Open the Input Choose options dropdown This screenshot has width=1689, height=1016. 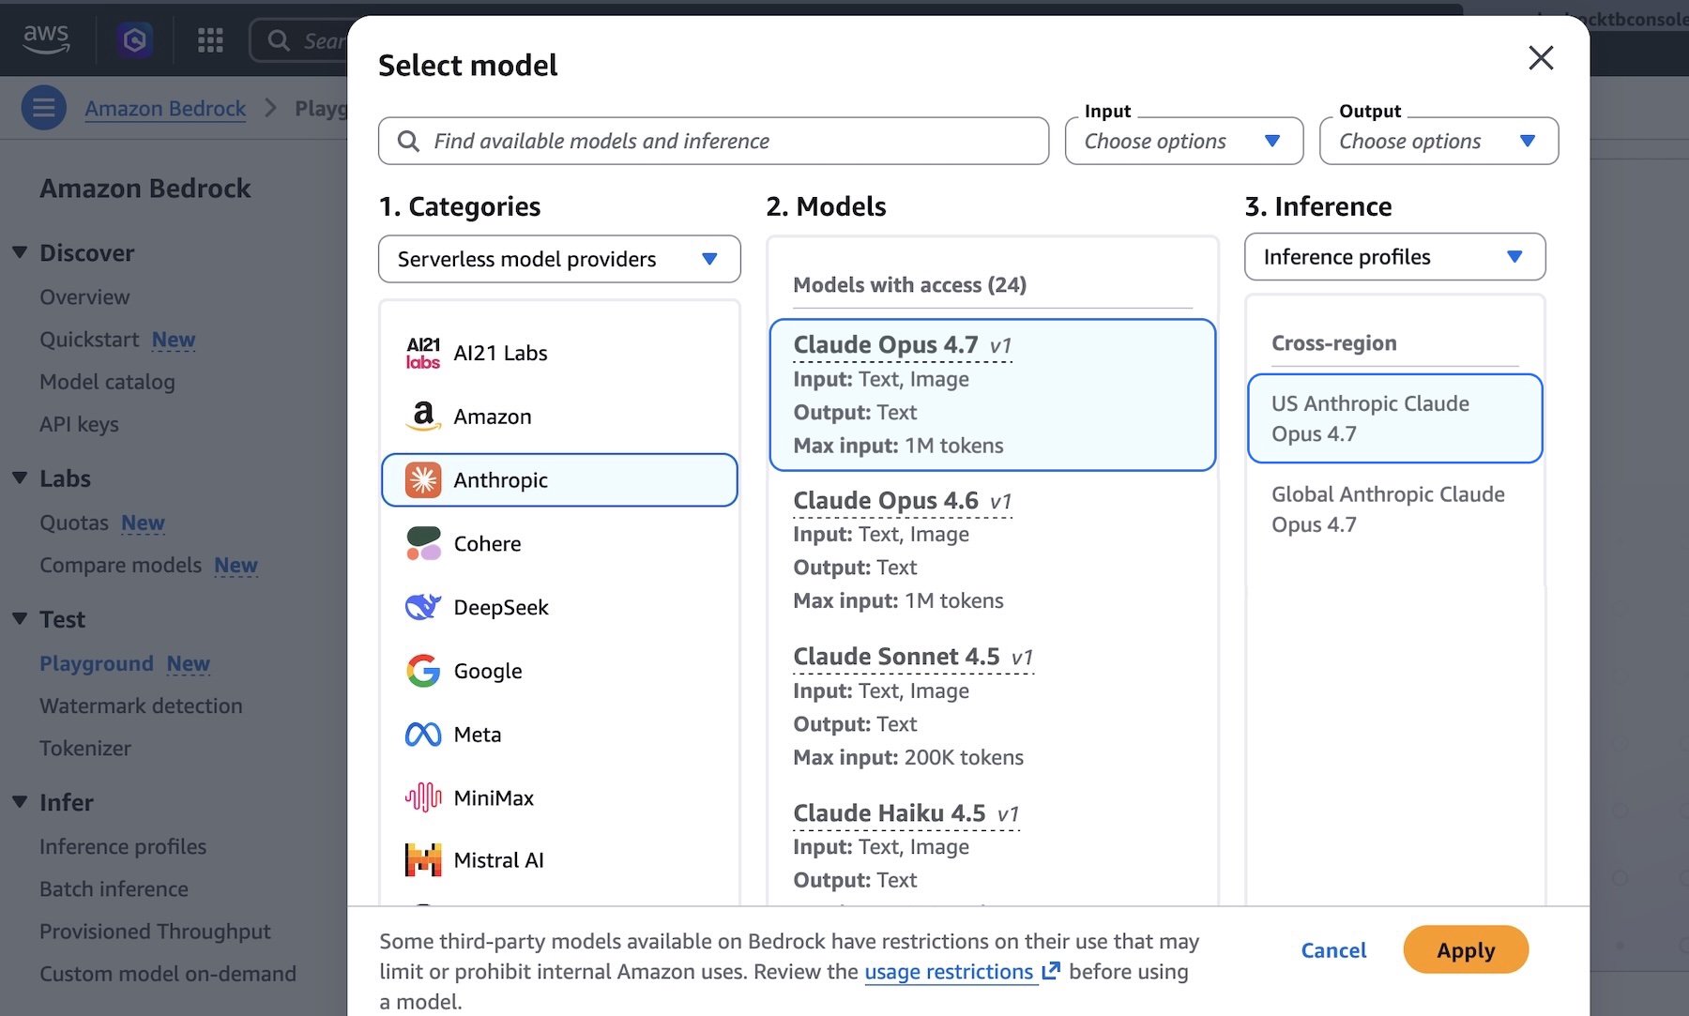1183,141
